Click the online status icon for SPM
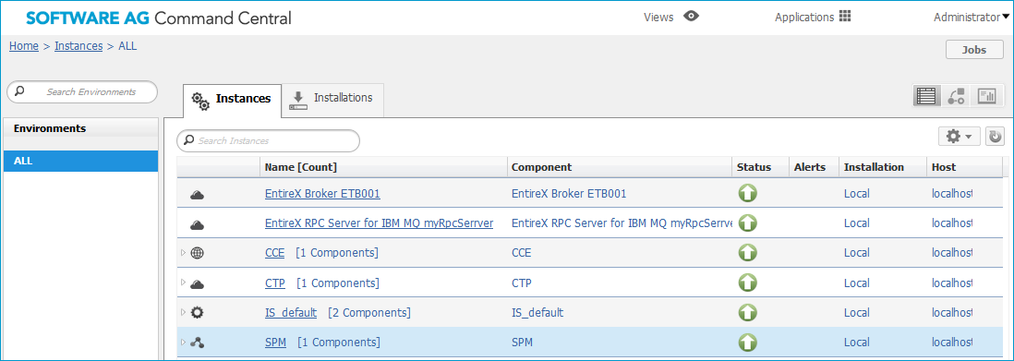 pos(747,343)
